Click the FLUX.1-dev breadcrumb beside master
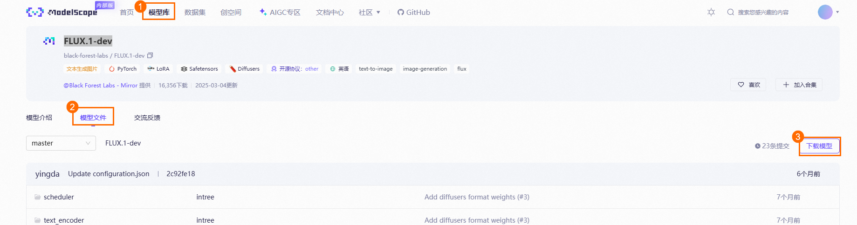 123,143
